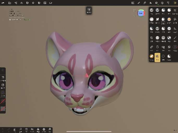Toggle Smooth shortcut in left panel
The height and width of the screenshot is (133, 178).
[x=3, y=78]
